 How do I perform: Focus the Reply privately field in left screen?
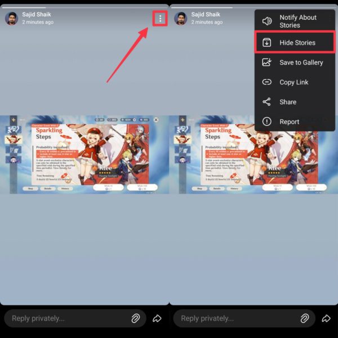point(75,318)
